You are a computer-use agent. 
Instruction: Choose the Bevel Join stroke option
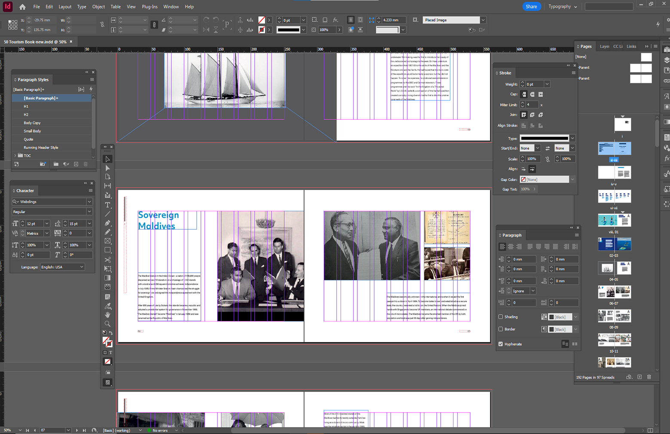click(x=541, y=115)
